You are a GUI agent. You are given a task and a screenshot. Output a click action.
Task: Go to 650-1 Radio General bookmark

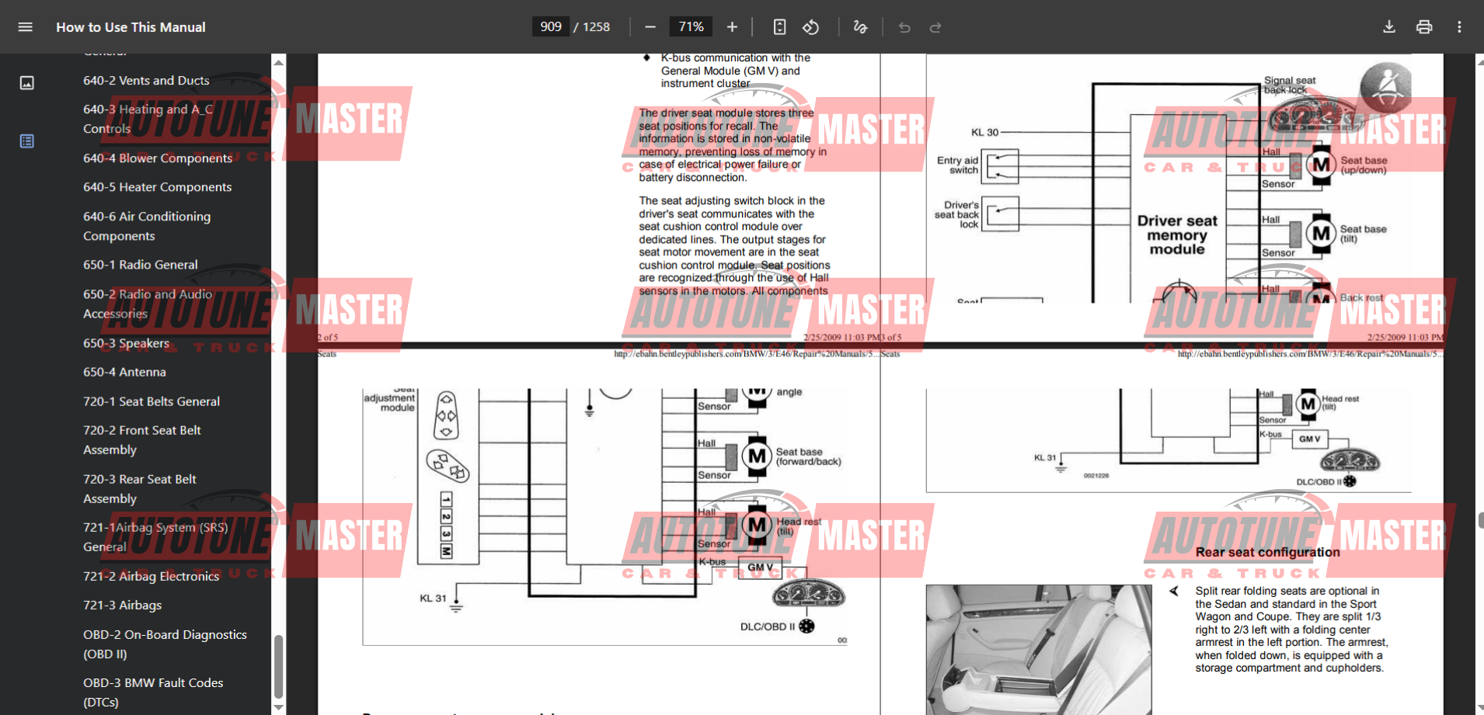click(141, 265)
